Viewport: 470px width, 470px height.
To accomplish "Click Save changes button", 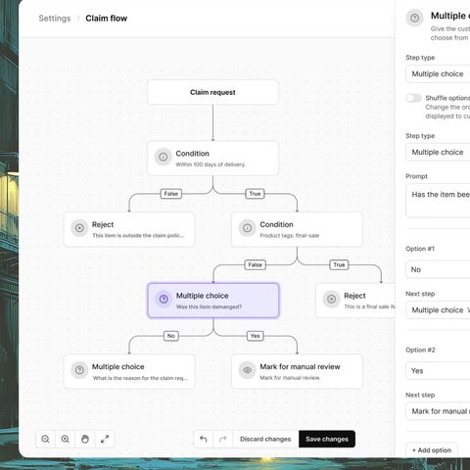I will (x=327, y=439).
